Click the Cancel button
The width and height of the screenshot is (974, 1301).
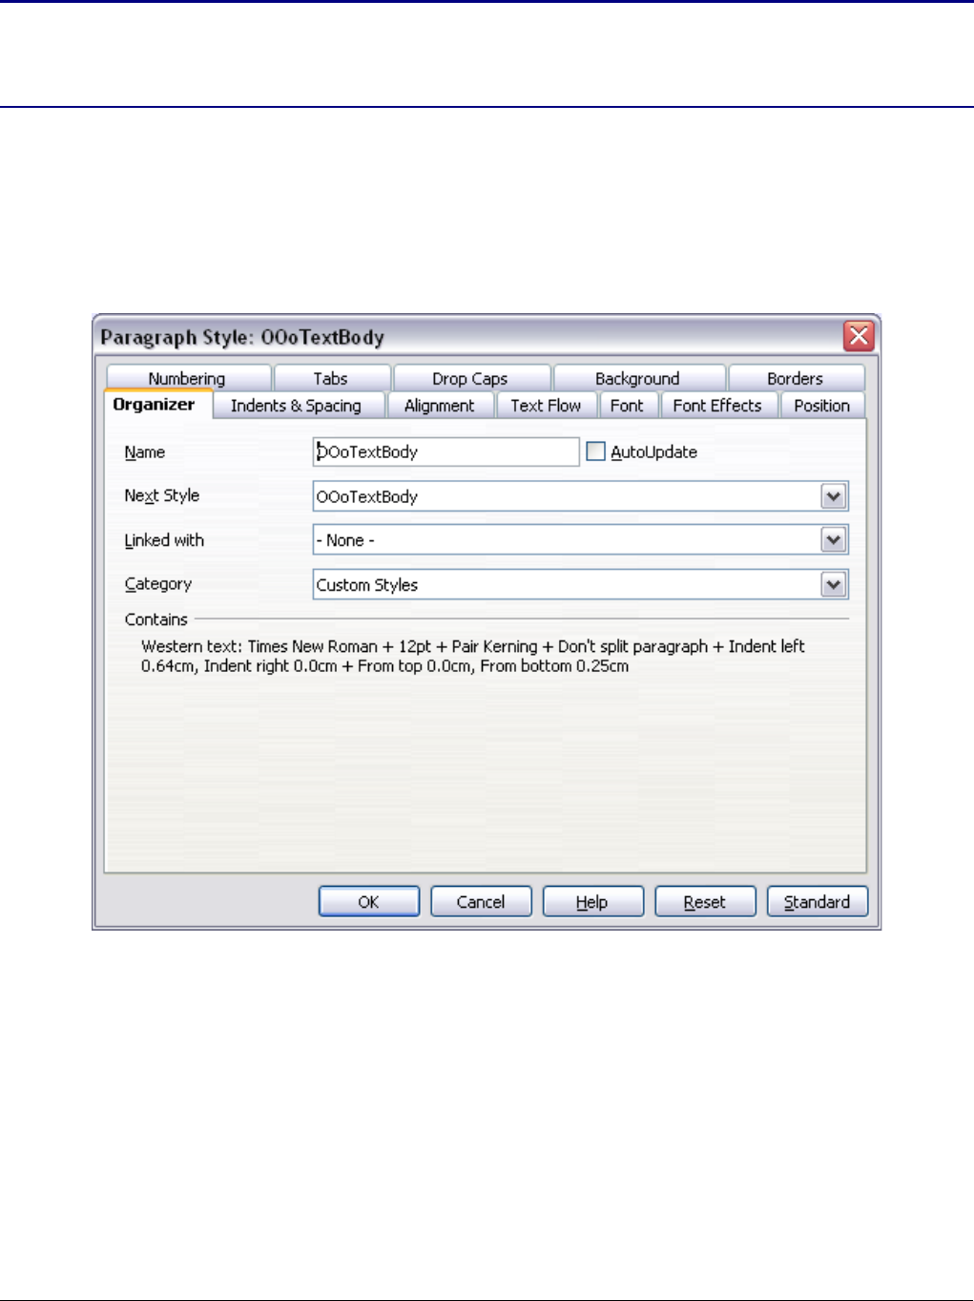[x=481, y=901]
